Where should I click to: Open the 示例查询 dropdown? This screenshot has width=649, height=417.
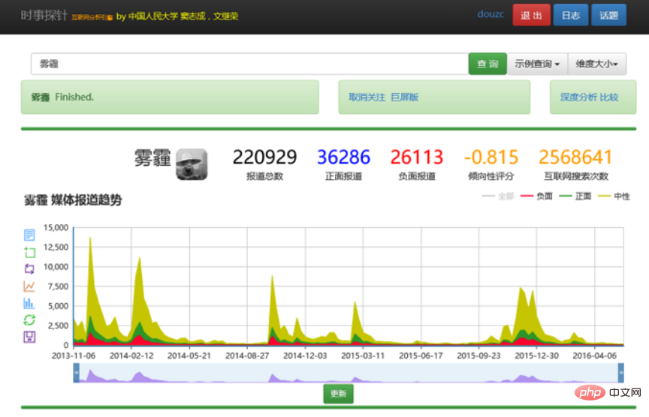537,64
